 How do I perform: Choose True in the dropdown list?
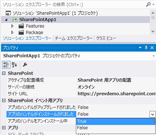[116, 121]
